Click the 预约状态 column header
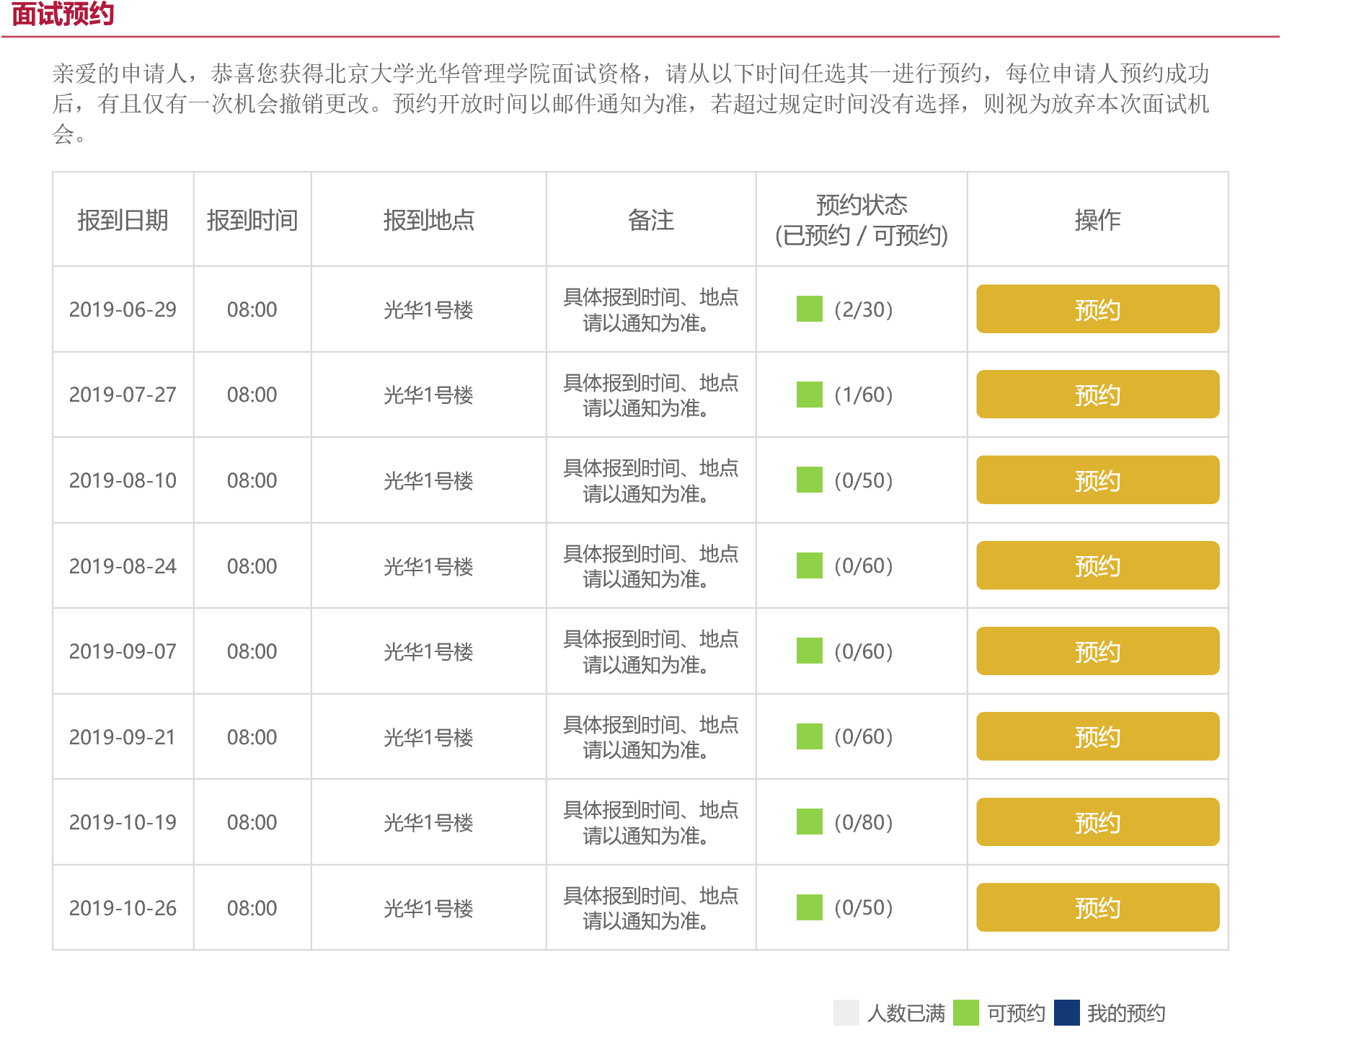This screenshot has width=1372, height=1048. [x=862, y=220]
